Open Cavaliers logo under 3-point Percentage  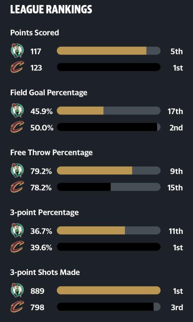pyautogui.click(x=17, y=247)
